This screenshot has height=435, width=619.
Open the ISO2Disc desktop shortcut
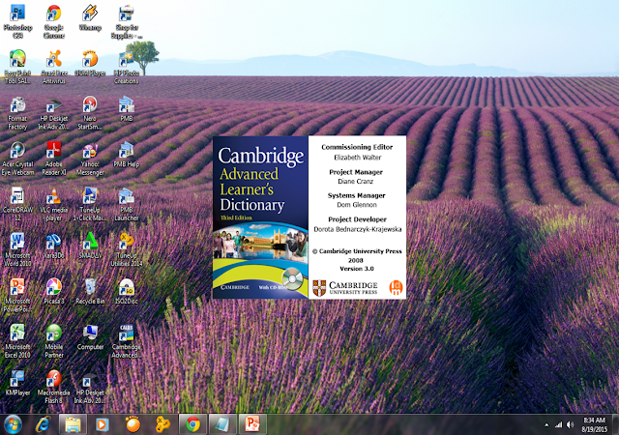(x=127, y=292)
